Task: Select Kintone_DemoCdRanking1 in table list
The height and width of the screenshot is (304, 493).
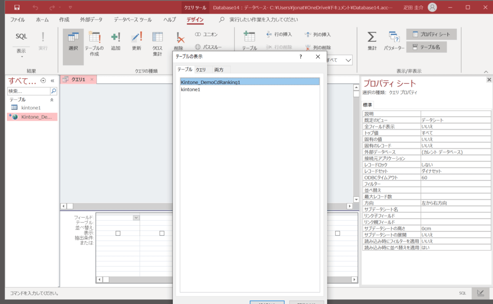Action: pyautogui.click(x=250, y=82)
